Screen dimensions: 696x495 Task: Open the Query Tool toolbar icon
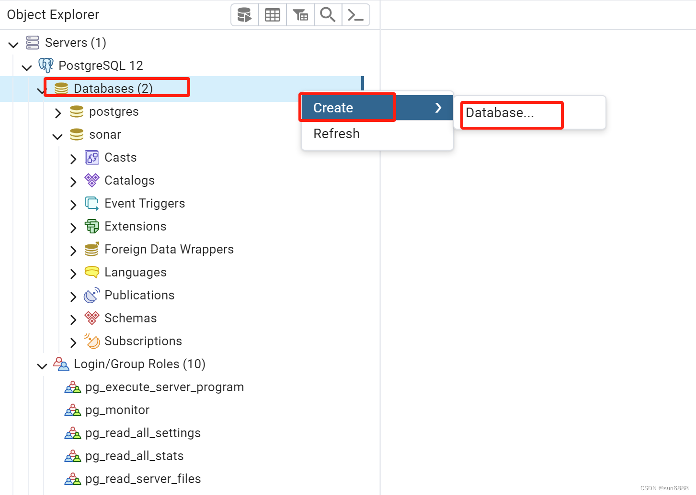[x=245, y=15]
